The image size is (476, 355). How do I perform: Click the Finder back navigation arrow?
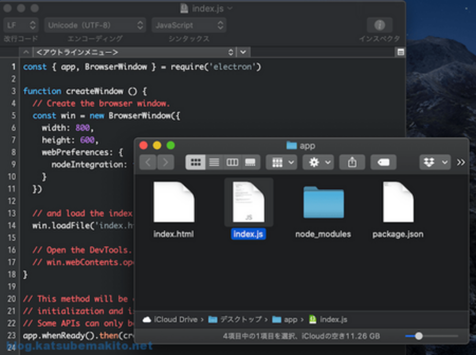(148, 162)
